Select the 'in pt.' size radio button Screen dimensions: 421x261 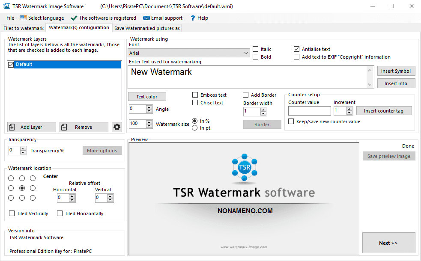(195, 128)
